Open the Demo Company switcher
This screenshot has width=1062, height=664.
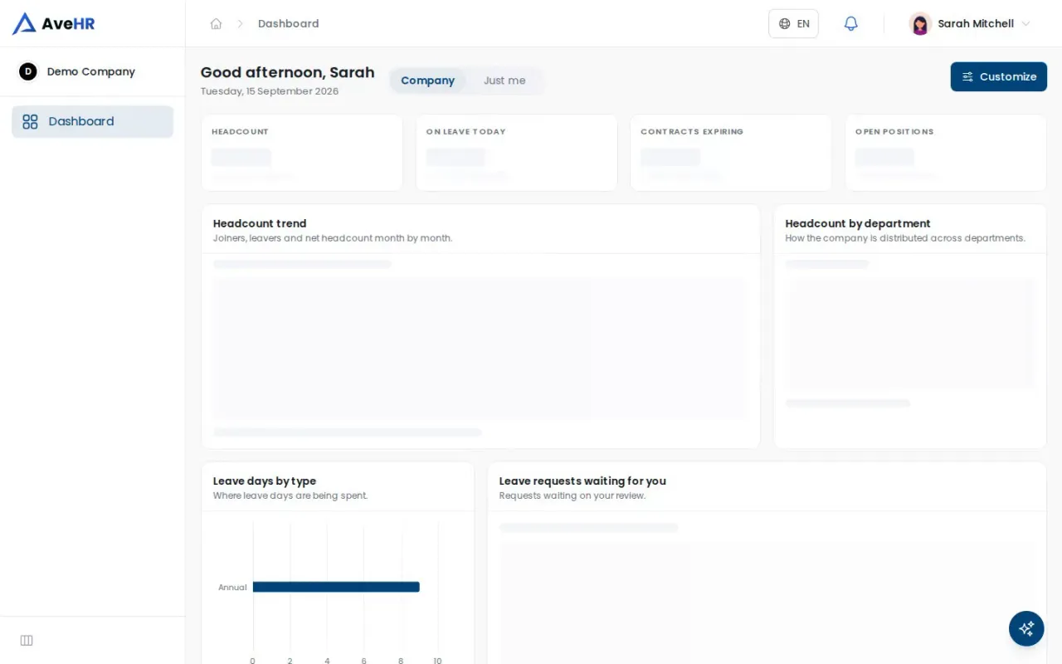[92, 71]
